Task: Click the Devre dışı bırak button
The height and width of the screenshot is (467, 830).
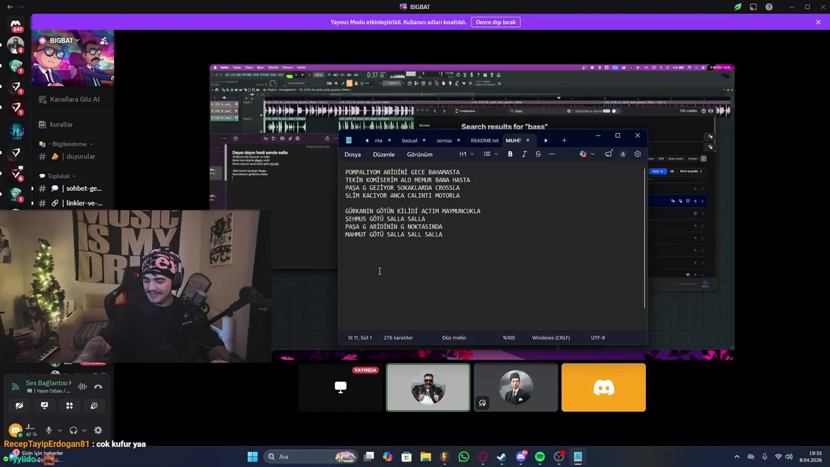Action: (x=495, y=22)
